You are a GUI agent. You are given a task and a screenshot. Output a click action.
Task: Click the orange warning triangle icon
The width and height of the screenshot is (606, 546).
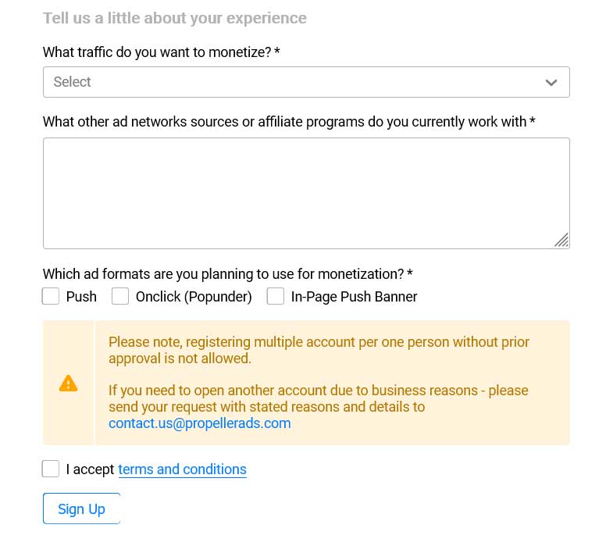[69, 384]
